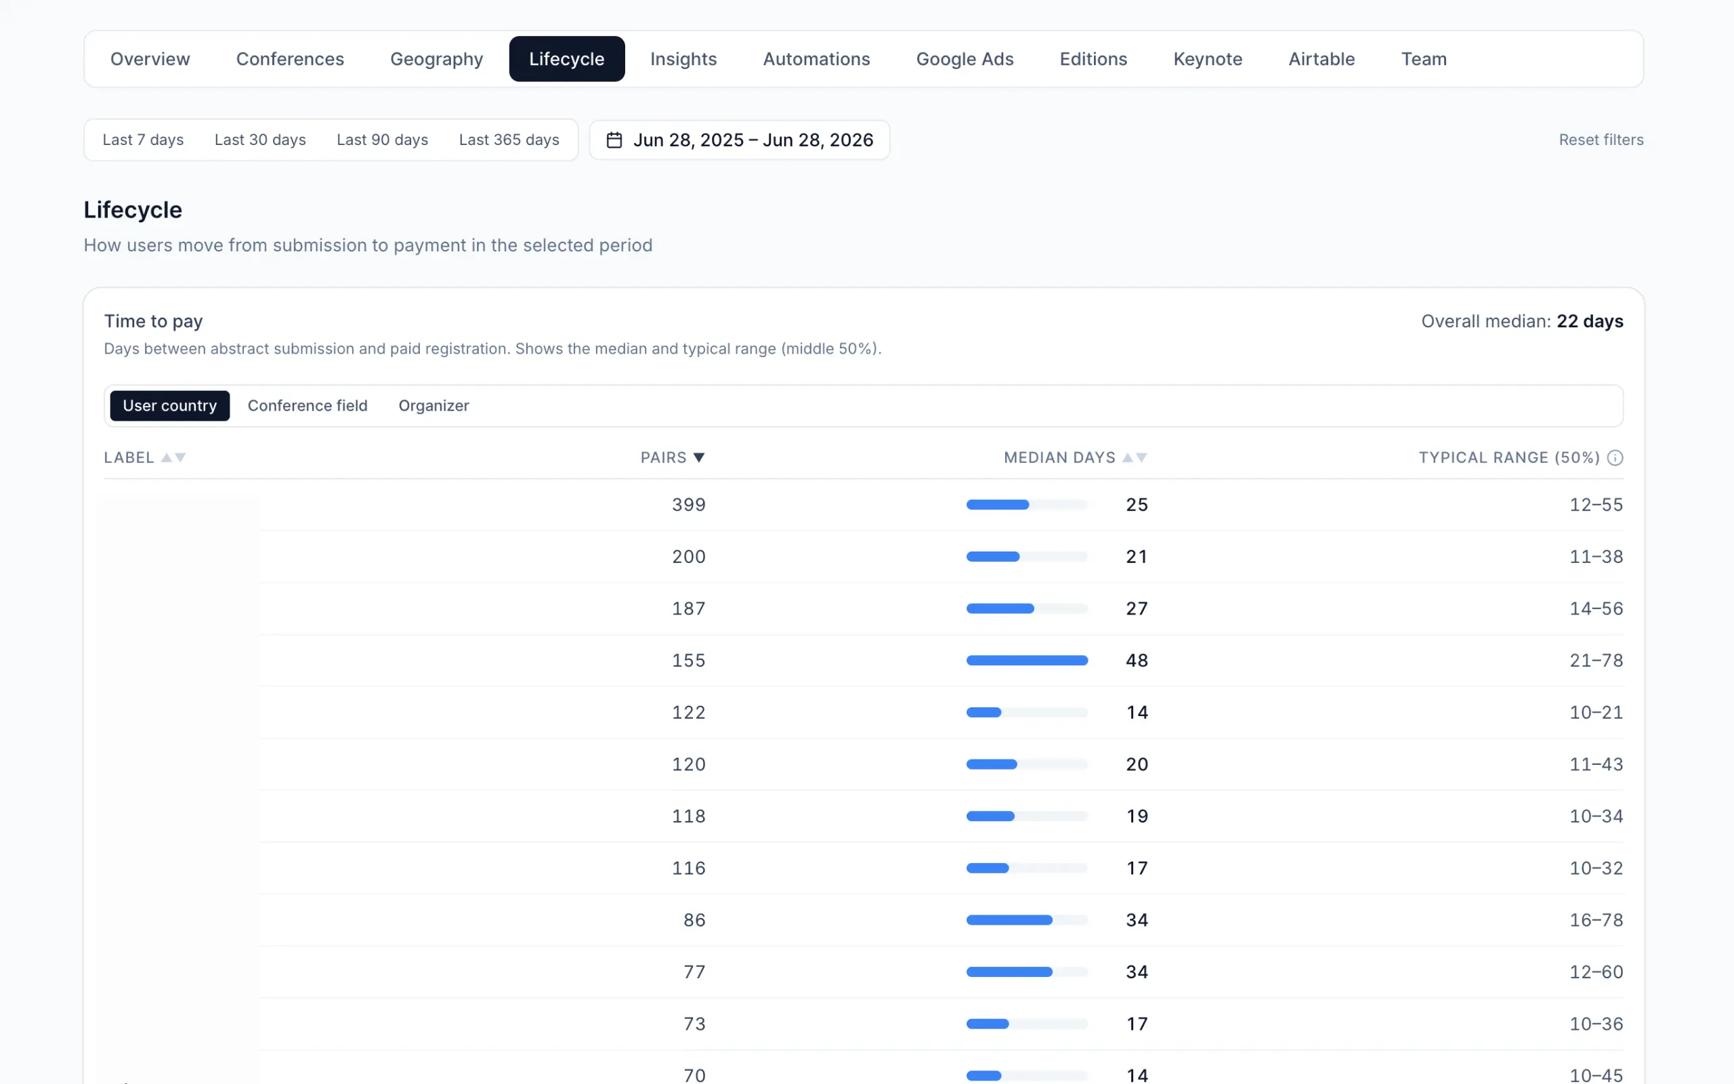Image resolution: width=1734 pixels, height=1084 pixels.
Task: Go to the Editions tab
Action: coord(1093,59)
